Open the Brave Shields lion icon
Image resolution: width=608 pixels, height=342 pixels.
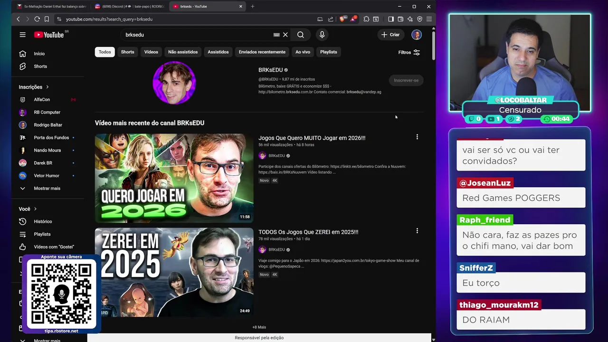coord(342,19)
